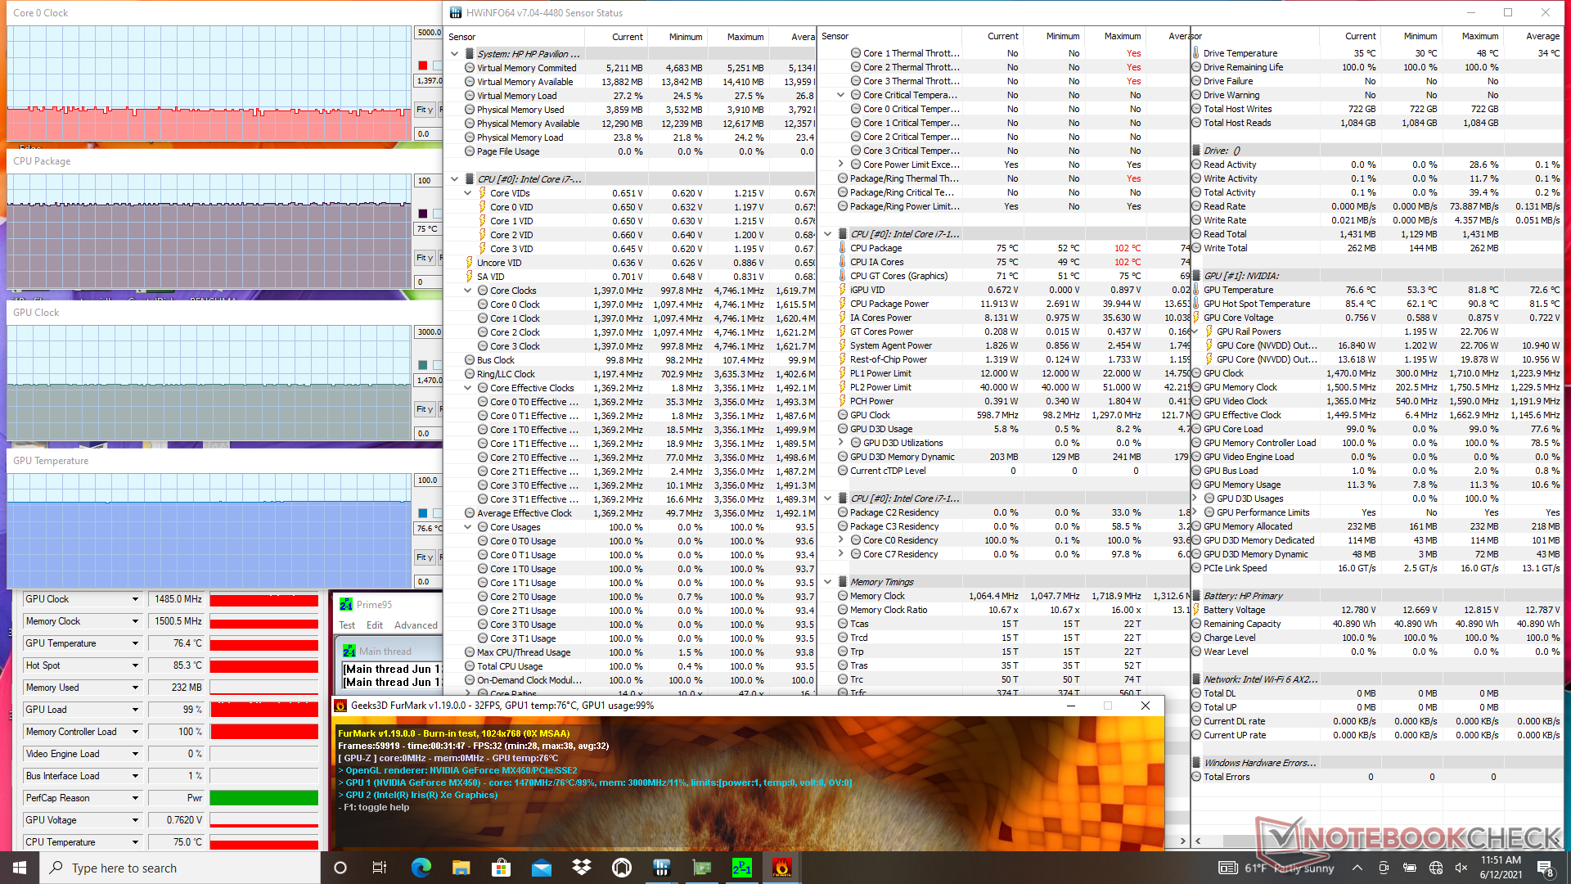This screenshot has width=1571, height=884.
Task: Open the GPU Clock sensor dropdown in GPU-Z
Action: point(135,599)
